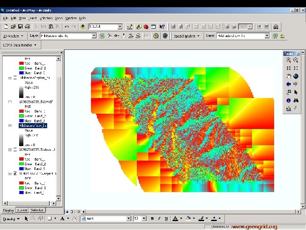Click the Add Data button
This screenshot has height=230, width=306.
(83, 26)
